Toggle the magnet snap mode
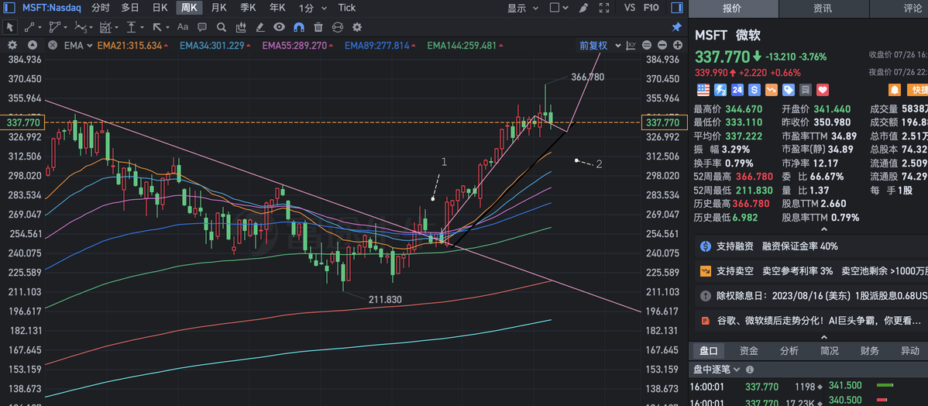The height and width of the screenshot is (406, 928). point(299,27)
